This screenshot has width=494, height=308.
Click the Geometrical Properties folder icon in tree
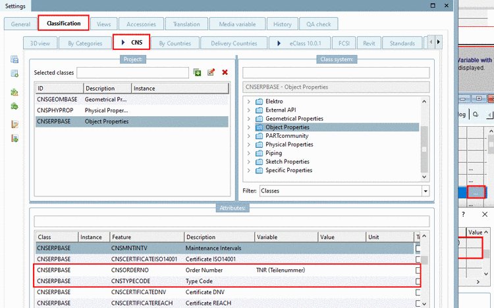(x=259, y=119)
